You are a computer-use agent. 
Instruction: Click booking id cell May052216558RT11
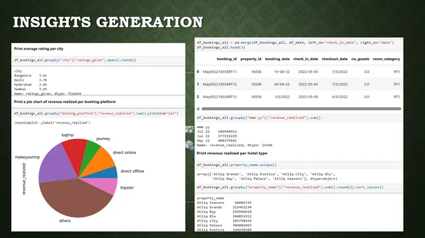pyautogui.click(x=220, y=72)
